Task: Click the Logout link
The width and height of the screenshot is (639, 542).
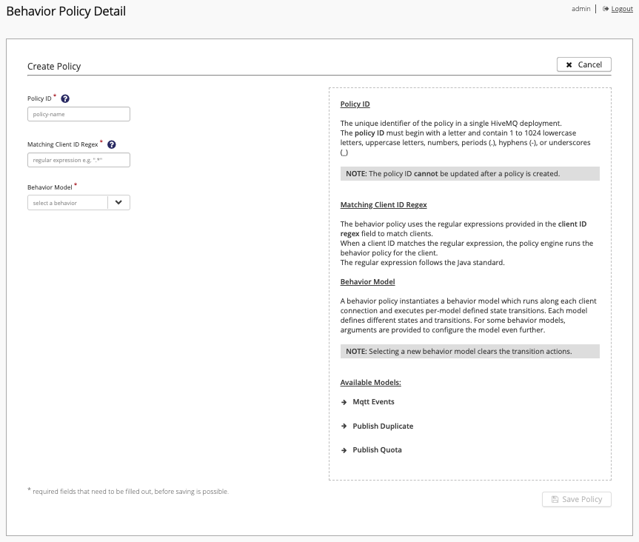Action: 622,9
